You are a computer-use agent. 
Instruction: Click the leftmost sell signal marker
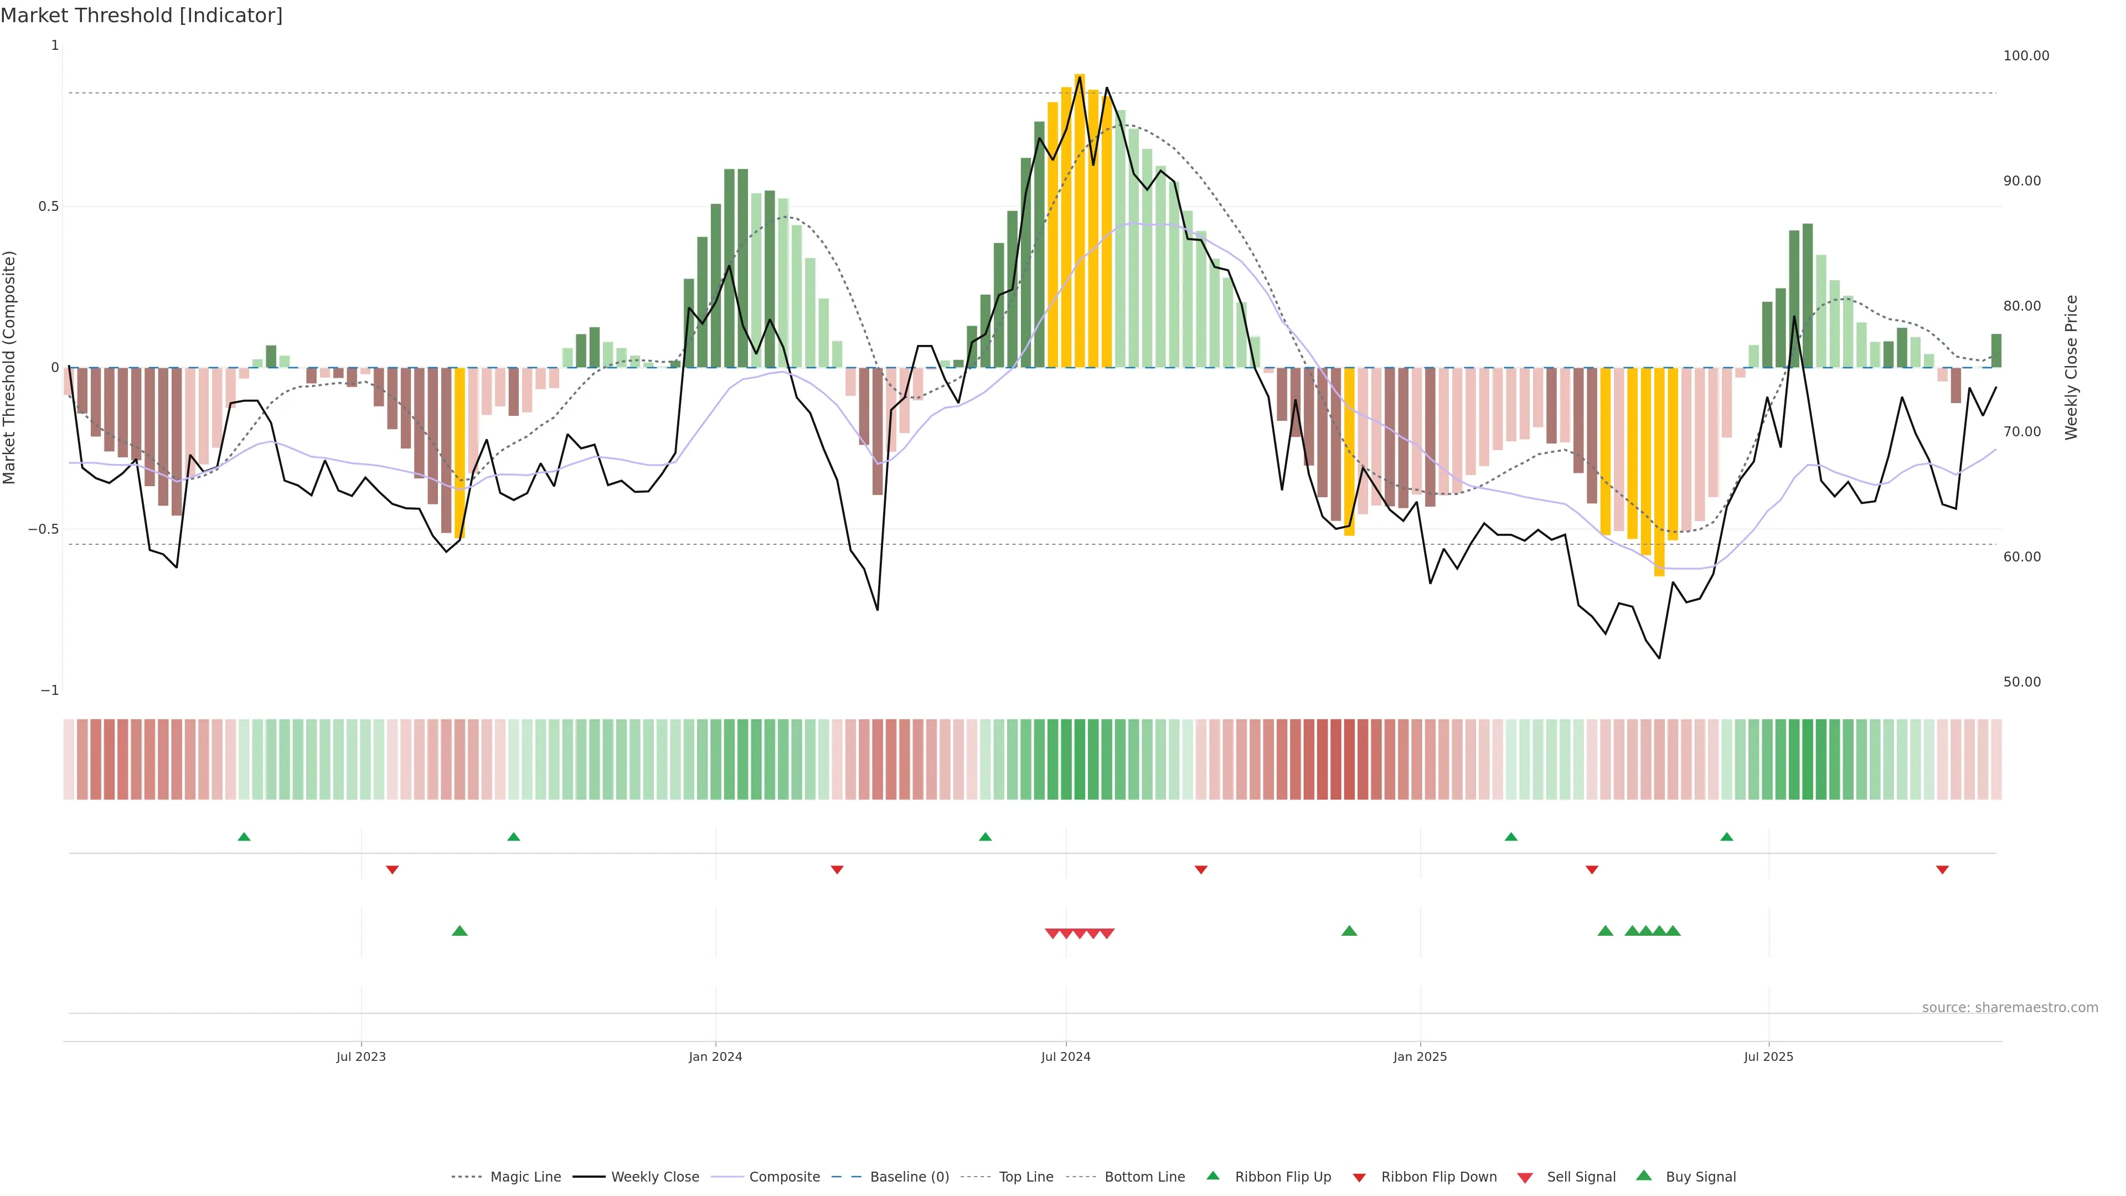[1052, 934]
